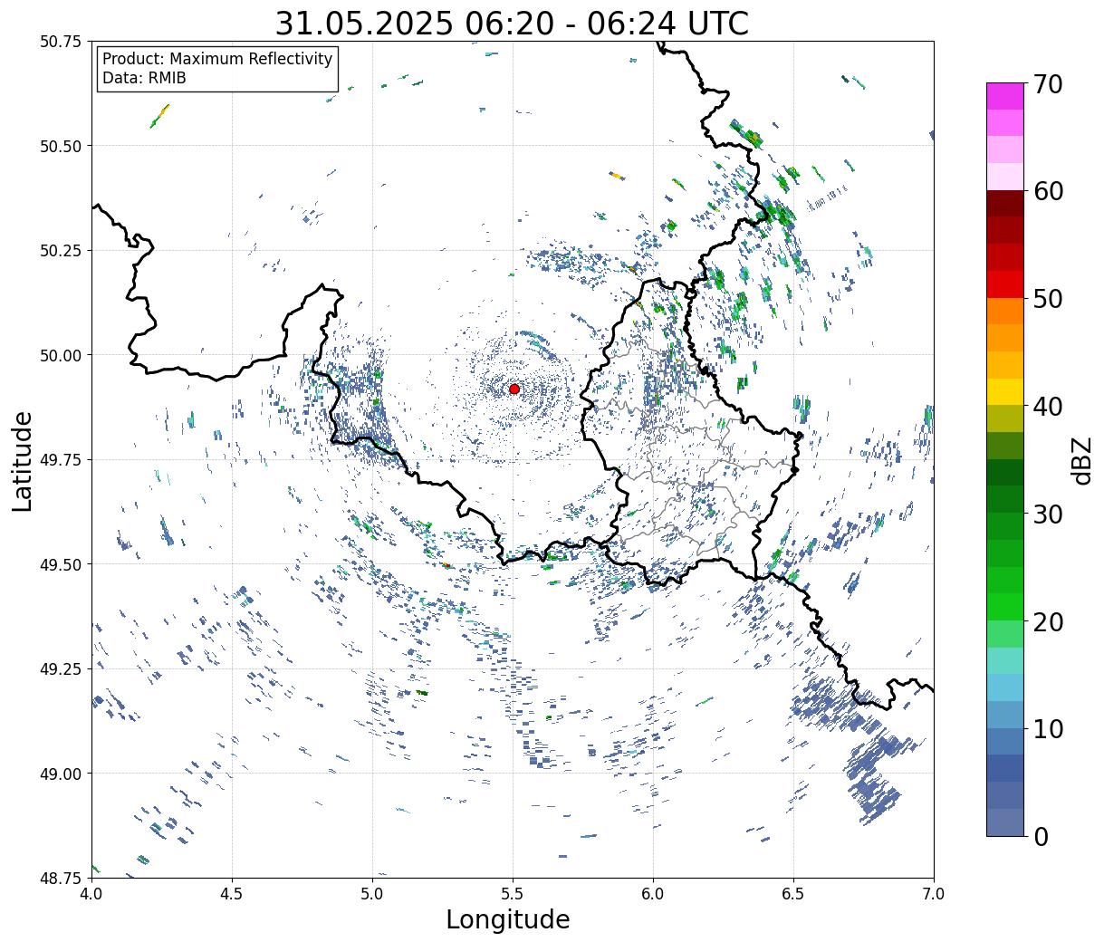
Task: Click the bright red swatch just above 50
Action: point(1005,284)
